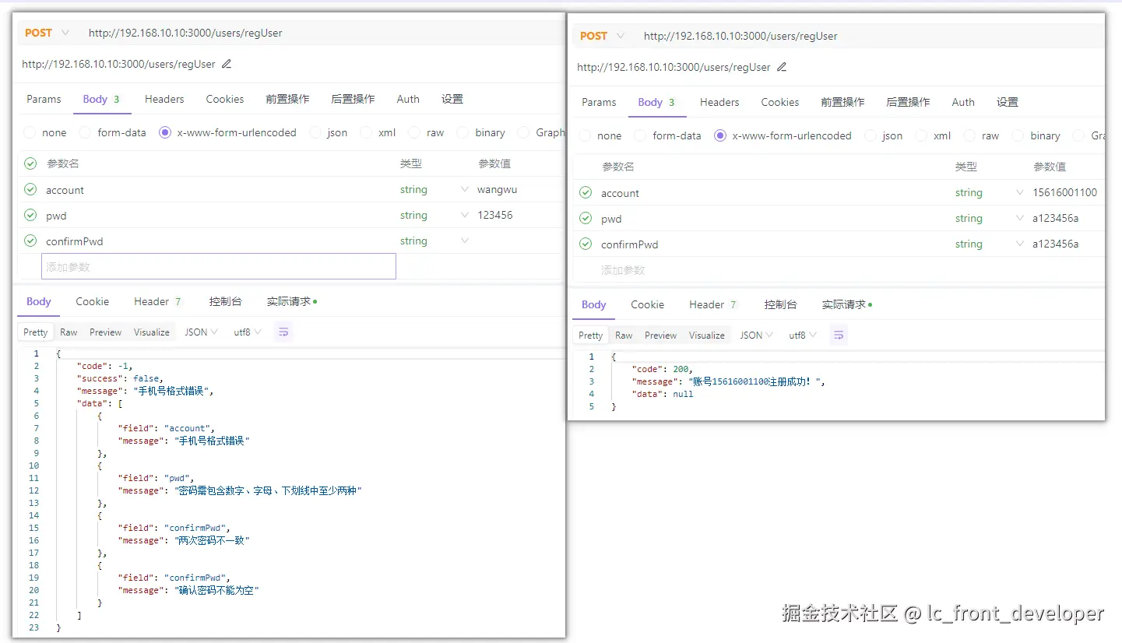Viewport: 1122px width, 643px height.
Task: Click the empty confirmPwd value cell in left window
Action: click(x=518, y=241)
